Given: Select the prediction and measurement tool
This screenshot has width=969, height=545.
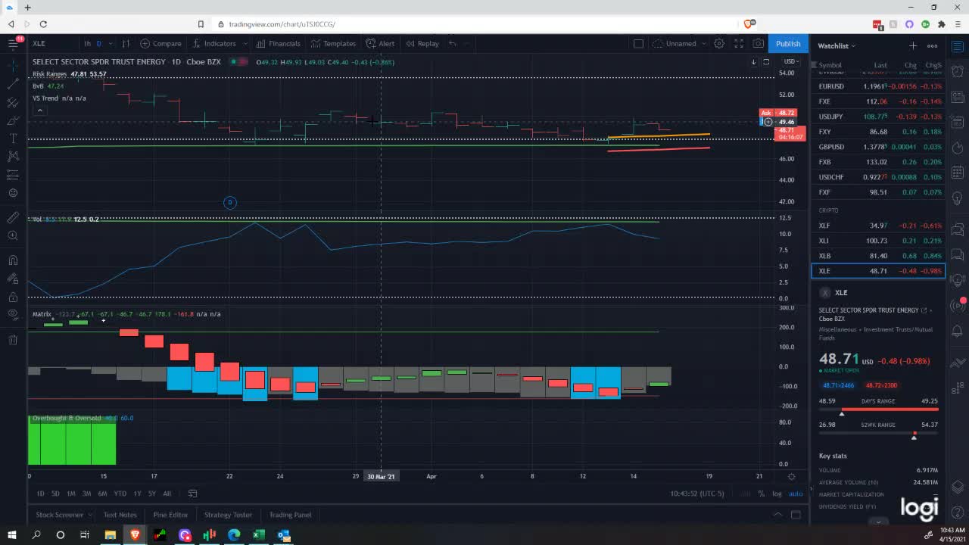Looking at the screenshot, I should [13, 175].
